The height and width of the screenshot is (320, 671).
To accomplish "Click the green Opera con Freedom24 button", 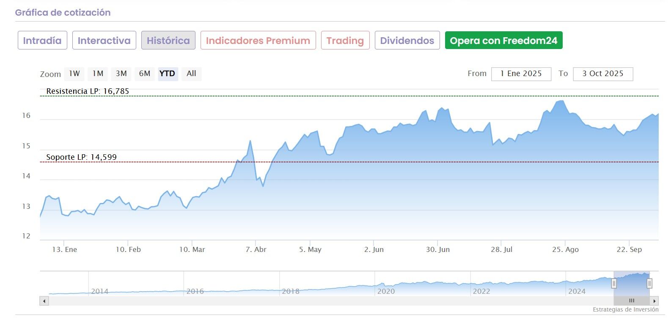I will click(503, 41).
